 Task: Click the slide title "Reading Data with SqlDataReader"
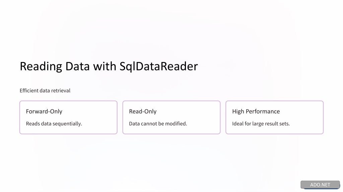[109, 66]
